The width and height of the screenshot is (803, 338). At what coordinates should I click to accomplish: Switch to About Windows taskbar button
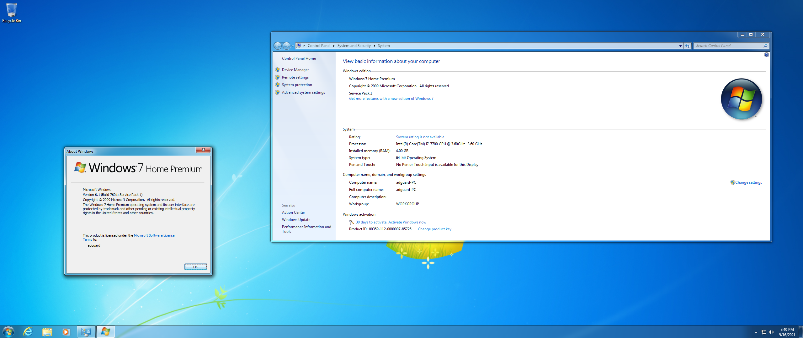pyautogui.click(x=106, y=332)
